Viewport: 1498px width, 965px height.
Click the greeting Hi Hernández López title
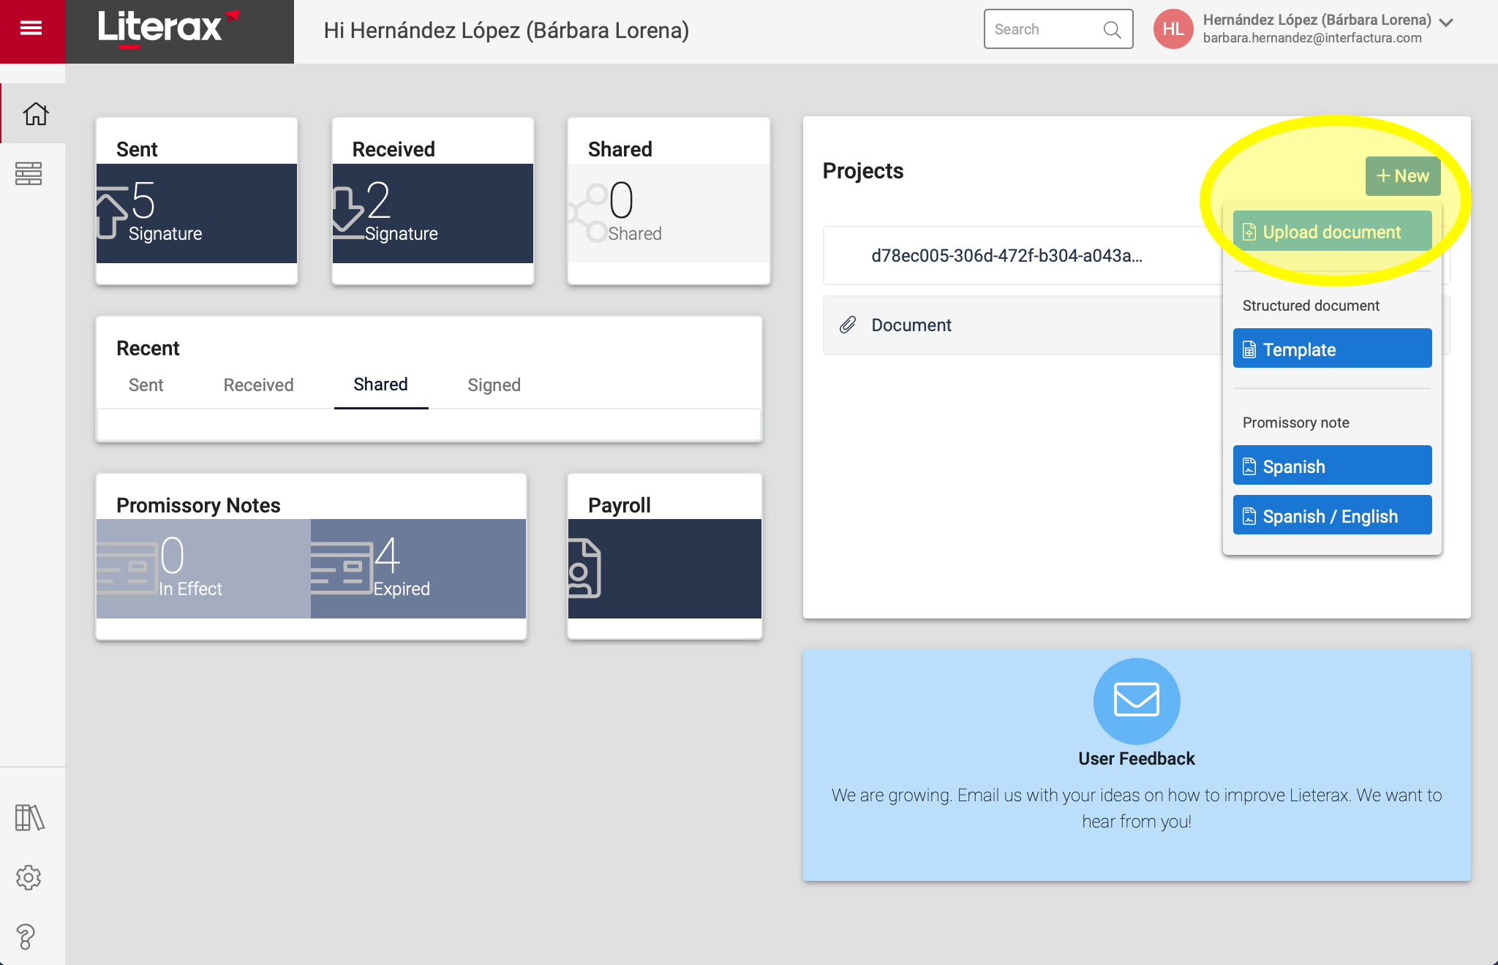click(506, 31)
